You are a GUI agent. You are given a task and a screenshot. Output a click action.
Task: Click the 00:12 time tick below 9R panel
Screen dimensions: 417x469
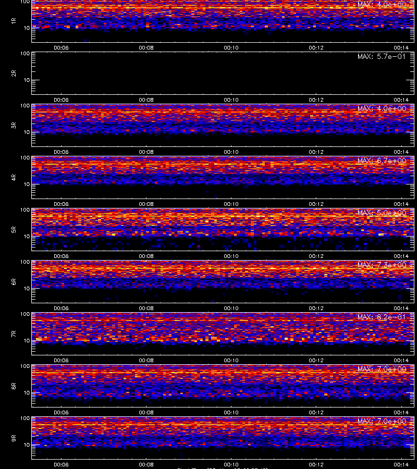point(316,464)
